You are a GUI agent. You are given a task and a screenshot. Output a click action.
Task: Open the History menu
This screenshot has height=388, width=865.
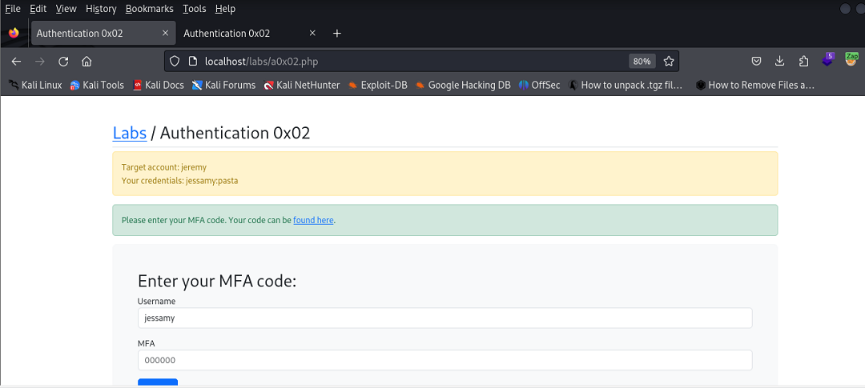tap(101, 9)
